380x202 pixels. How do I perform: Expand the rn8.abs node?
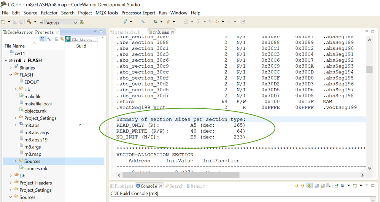click(x=16, y=126)
